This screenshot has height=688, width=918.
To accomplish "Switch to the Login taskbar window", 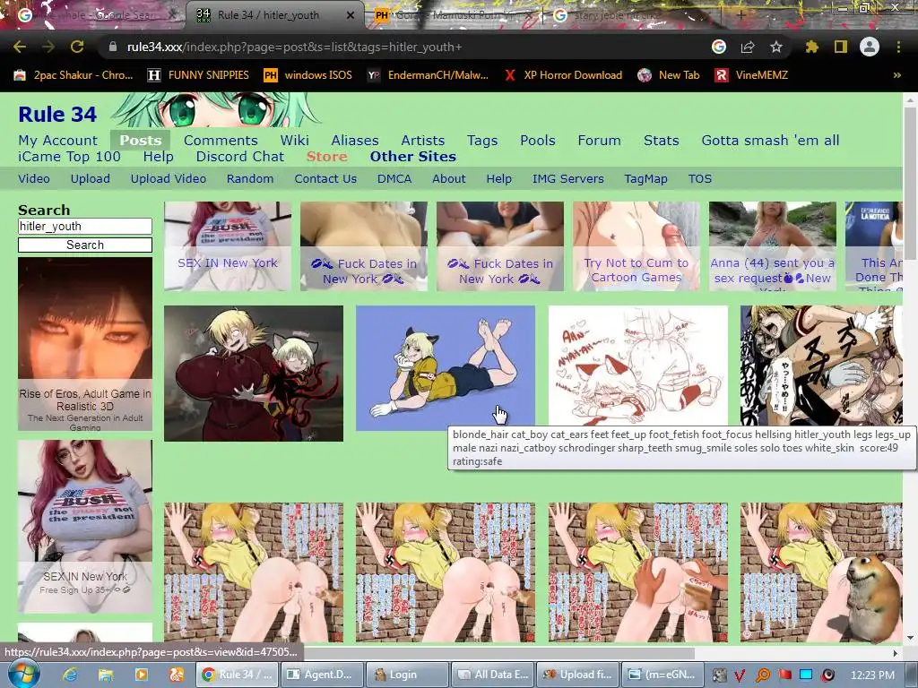I will 408,675.
